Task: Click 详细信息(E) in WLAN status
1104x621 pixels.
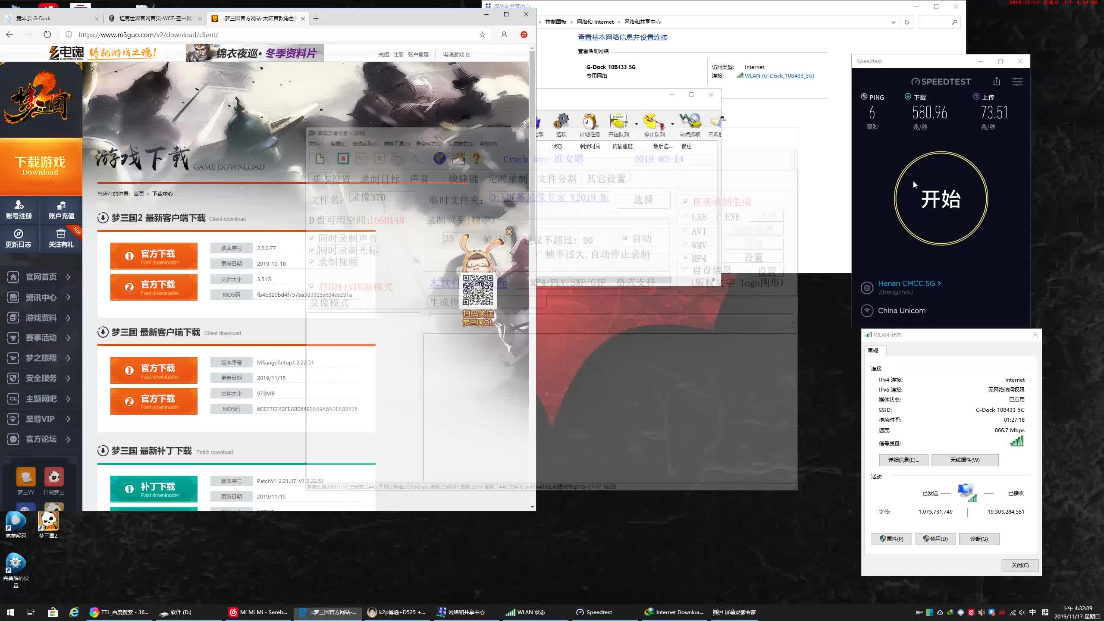Action: tap(904, 460)
